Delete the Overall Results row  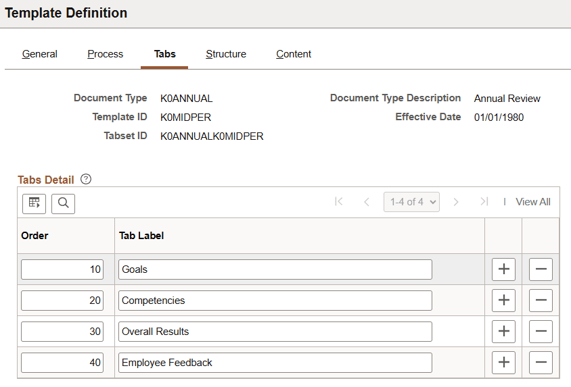click(x=541, y=332)
